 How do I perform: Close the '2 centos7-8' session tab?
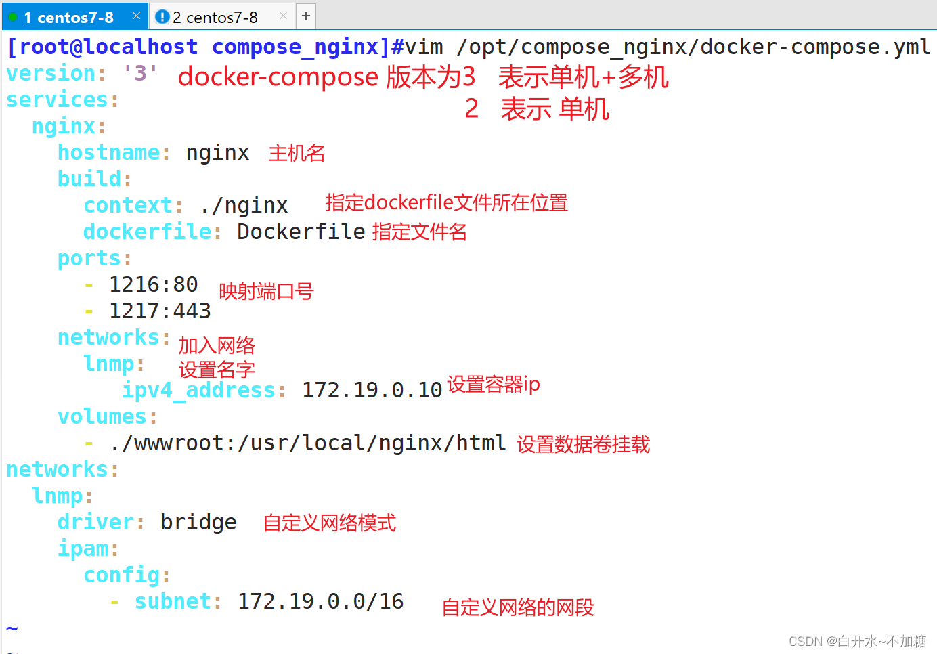click(x=282, y=16)
